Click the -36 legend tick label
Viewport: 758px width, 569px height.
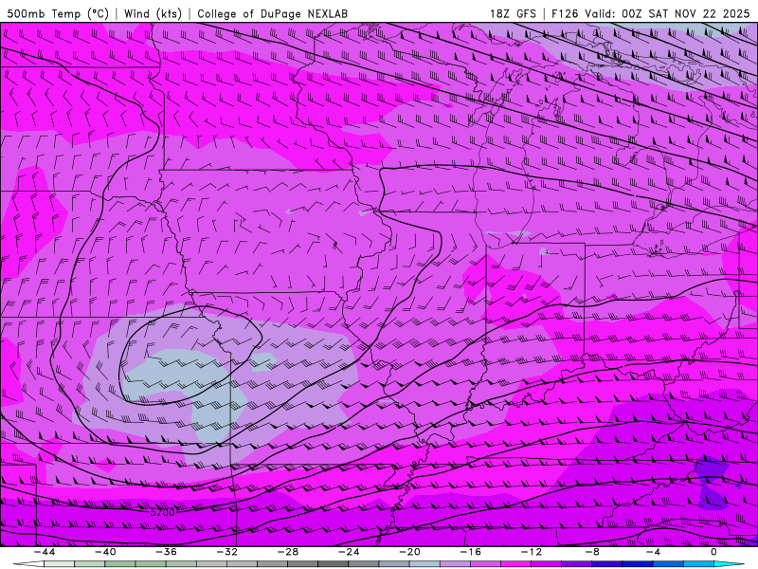167,552
